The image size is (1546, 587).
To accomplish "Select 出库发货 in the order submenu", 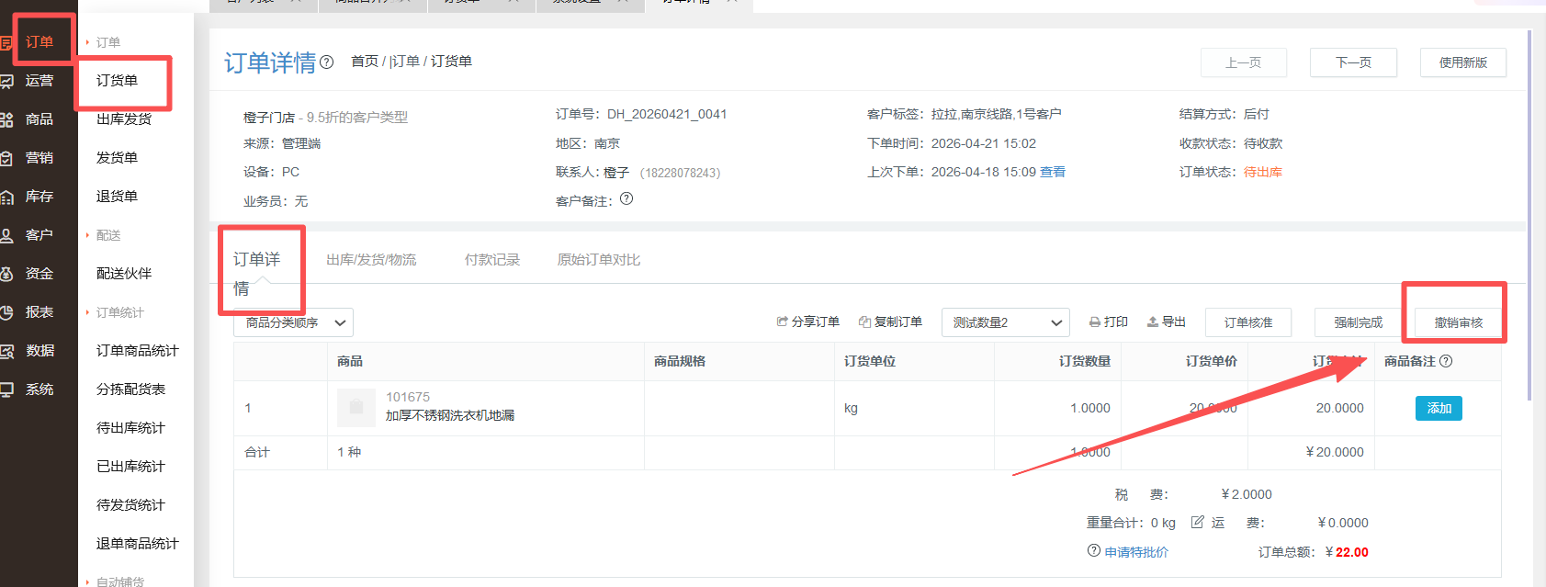I will point(124,119).
